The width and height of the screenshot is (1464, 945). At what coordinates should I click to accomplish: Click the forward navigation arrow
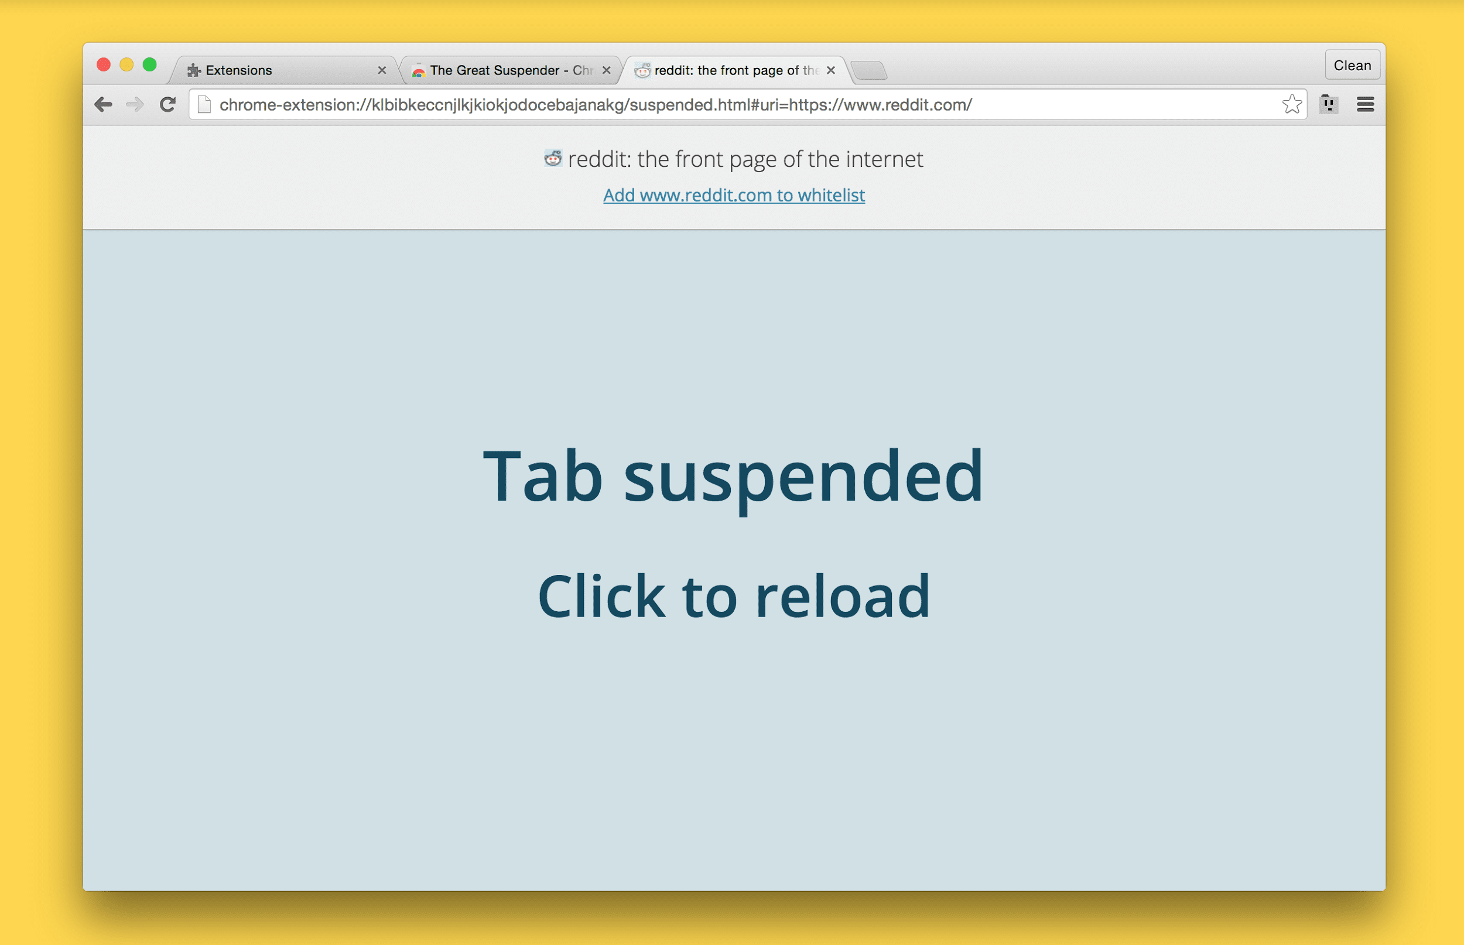[134, 104]
